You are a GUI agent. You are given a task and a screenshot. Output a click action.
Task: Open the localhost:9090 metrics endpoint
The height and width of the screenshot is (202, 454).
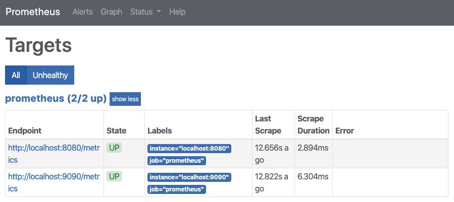click(54, 182)
